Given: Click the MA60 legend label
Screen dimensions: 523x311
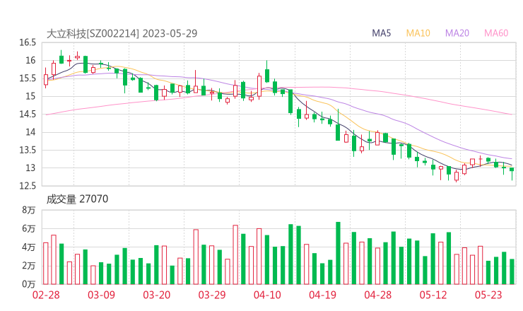Looking at the screenshot, I should pos(496,33).
